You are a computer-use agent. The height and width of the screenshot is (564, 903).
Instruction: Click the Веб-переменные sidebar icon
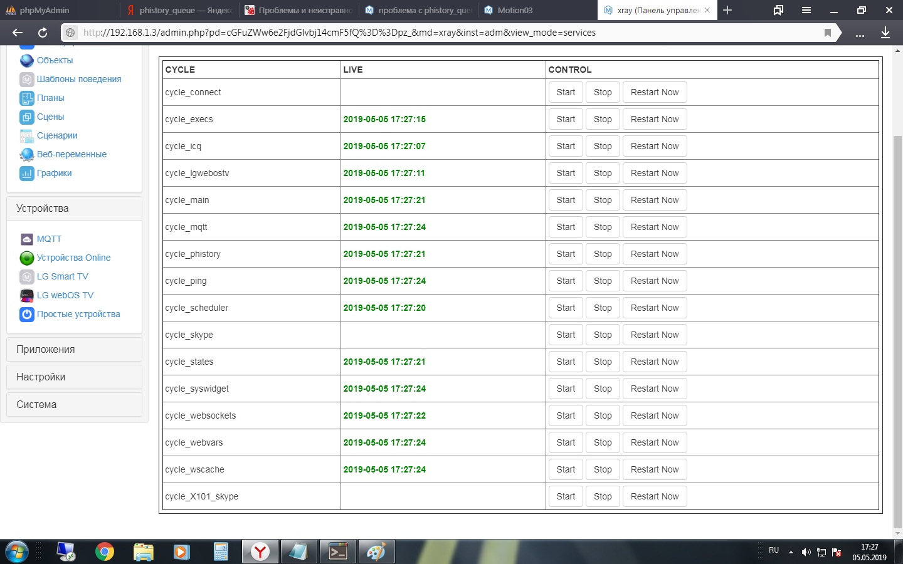pos(27,154)
